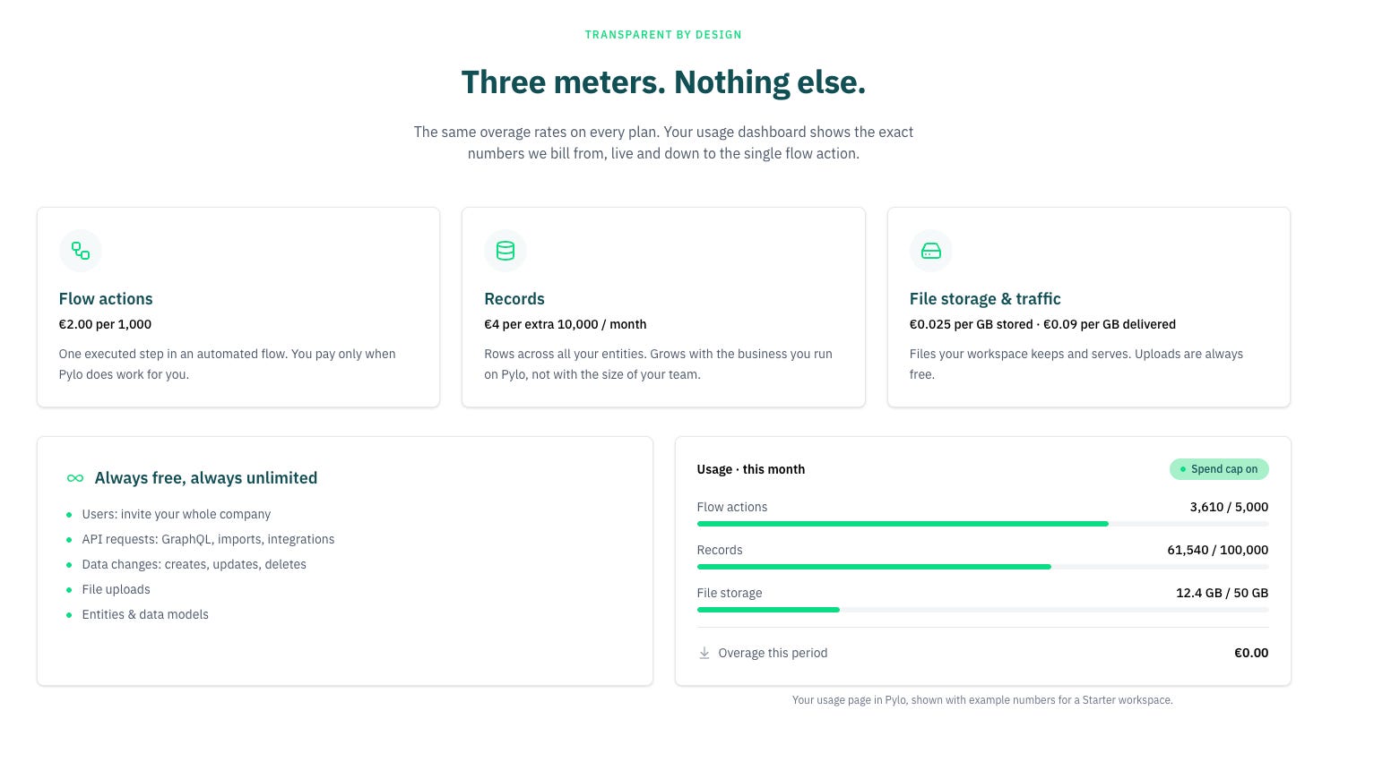This screenshot has height=762, width=1374.
Task: Click the €0.00 overage amount
Action: click(1251, 653)
